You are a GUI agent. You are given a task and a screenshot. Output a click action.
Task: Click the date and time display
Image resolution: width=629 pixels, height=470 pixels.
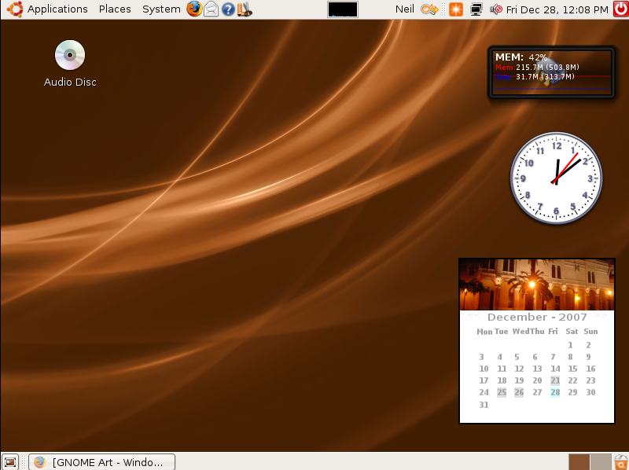pyautogui.click(x=557, y=9)
